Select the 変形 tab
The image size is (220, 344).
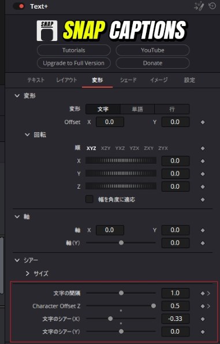click(97, 80)
